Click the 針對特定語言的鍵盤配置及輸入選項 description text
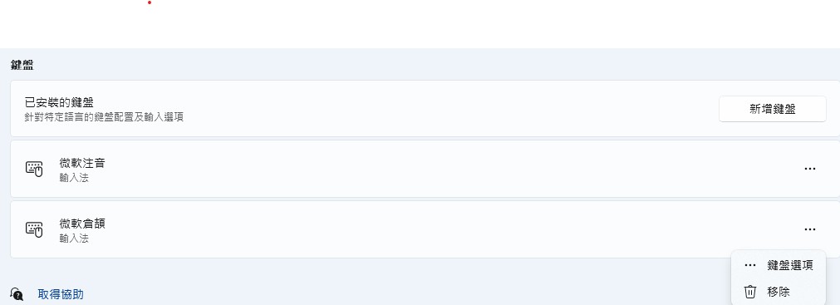 click(x=104, y=117)
